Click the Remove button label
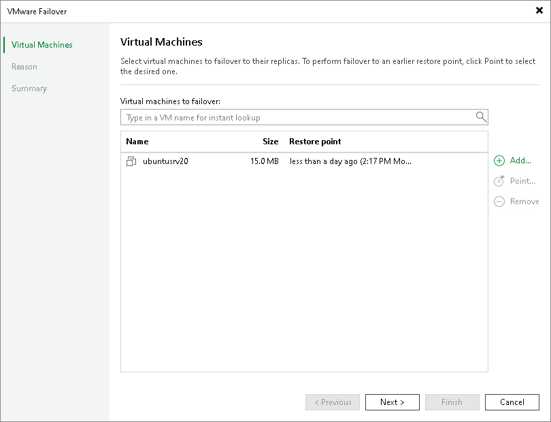Screen dimensions: 551x422 pos(524,201)
